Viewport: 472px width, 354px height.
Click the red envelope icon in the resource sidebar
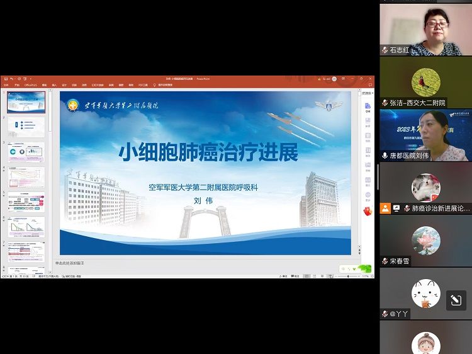[x=368, y=211]
